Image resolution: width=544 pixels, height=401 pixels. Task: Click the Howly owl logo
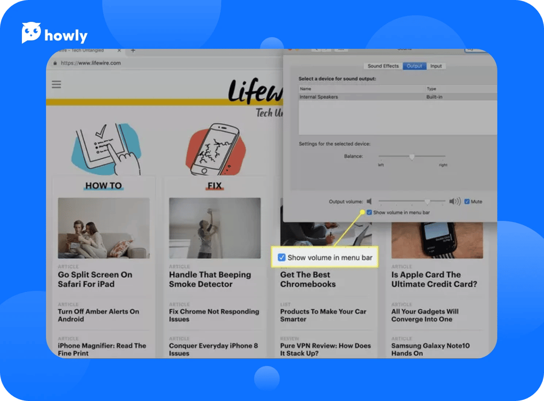pyautogui.click(x=31, y=33)
